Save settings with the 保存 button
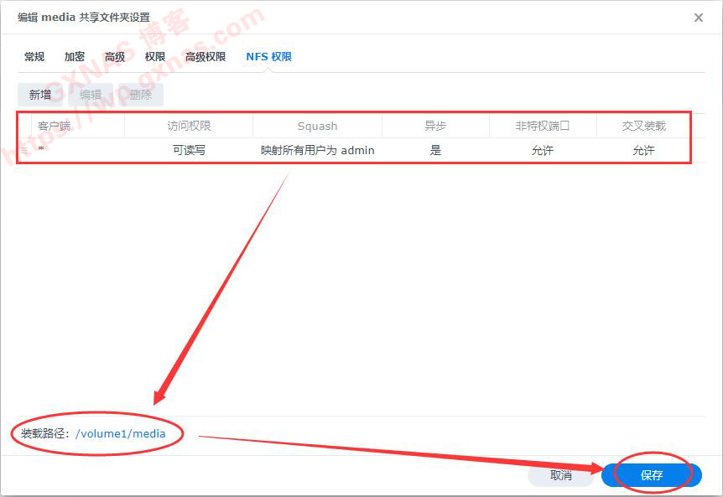Screen dimensions: 723x497 [x=652, y=475]
